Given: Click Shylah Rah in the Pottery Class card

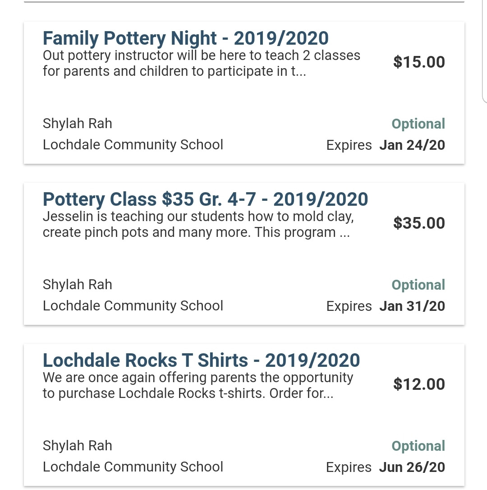Looking at the screenshot, I should (x=77, y=285).
